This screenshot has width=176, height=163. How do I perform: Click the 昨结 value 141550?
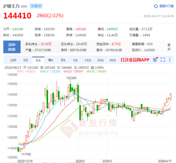point(49,29)
